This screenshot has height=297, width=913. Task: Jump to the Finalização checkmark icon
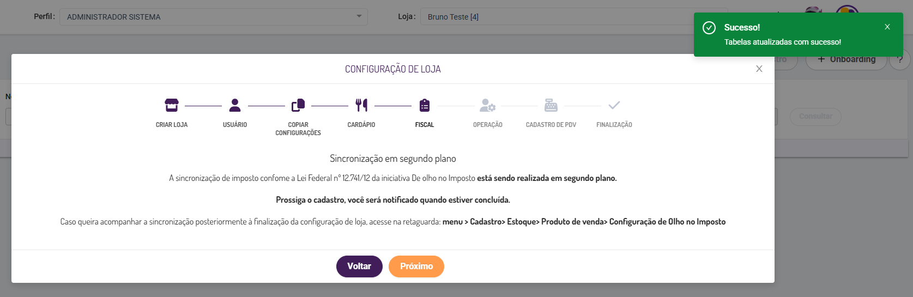(614, 105)
